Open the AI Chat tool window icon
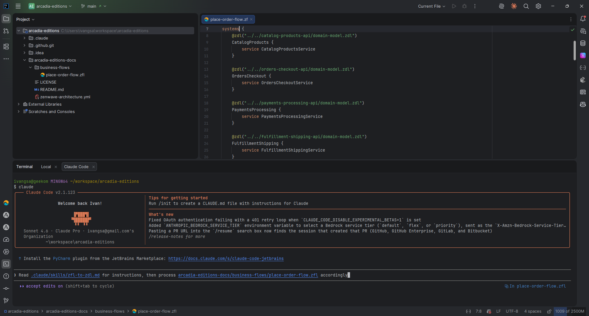Screen dimensions: 589x316 click(583, 31)
